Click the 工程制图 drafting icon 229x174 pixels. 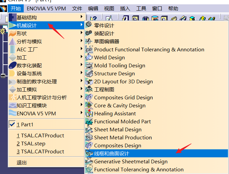[89, 89]
